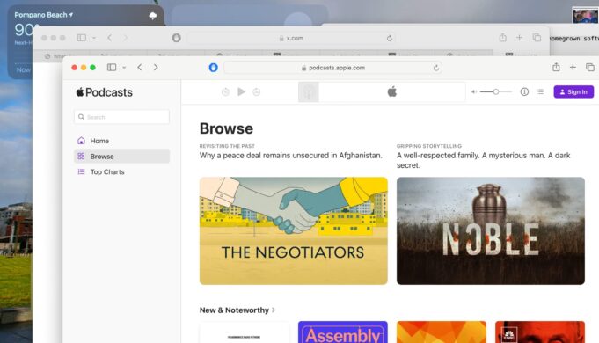This screenshot has height=343, width=599.
Task: Adjust the volume slider
Action: point(495,91)
